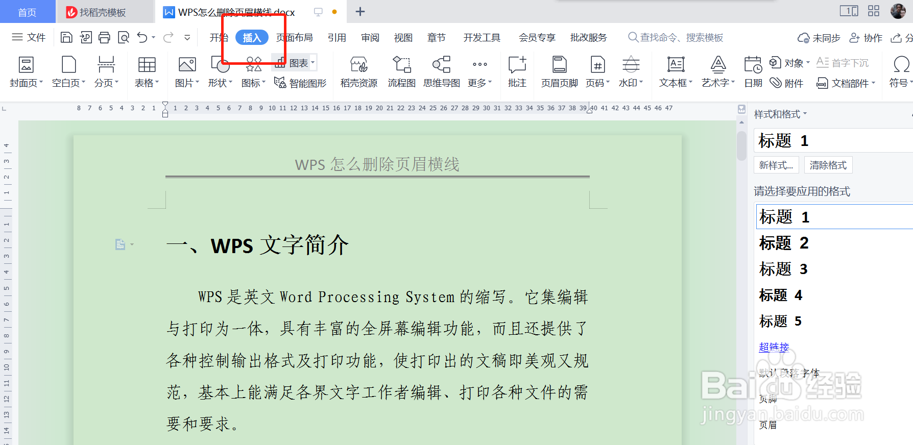Insert a blank page (空白页)
913x445 pixels.
coord(68,71)
